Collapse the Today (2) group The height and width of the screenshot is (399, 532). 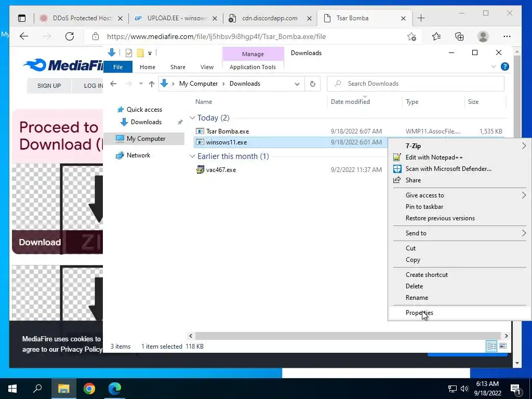point(192,118)
